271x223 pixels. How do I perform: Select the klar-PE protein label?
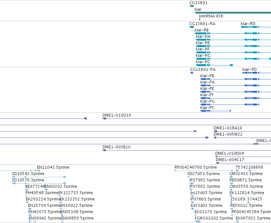[207, 89]
